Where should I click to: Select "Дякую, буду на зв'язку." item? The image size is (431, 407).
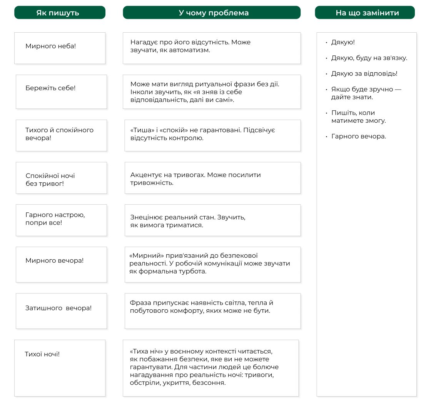[369, 58]
